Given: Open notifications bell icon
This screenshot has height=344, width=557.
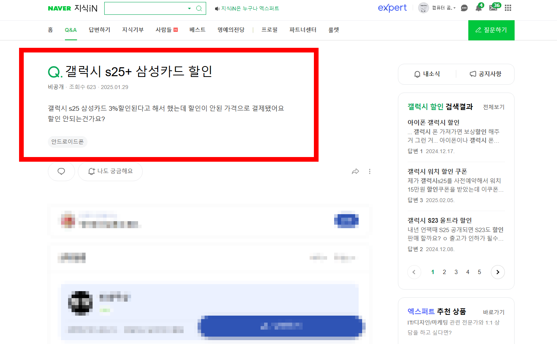Looking at the screenshot, I should (x=478, y=8).
